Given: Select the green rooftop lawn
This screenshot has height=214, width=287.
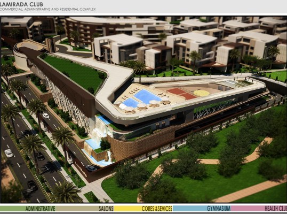Looking at the screenshot, I should click(75, 73).
